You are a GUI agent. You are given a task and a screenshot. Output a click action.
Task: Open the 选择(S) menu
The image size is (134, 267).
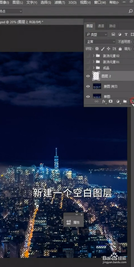point(46,2)
